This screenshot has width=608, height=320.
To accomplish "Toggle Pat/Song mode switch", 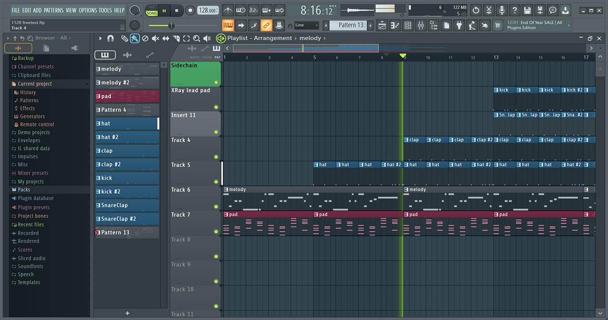I will [152, 10].
